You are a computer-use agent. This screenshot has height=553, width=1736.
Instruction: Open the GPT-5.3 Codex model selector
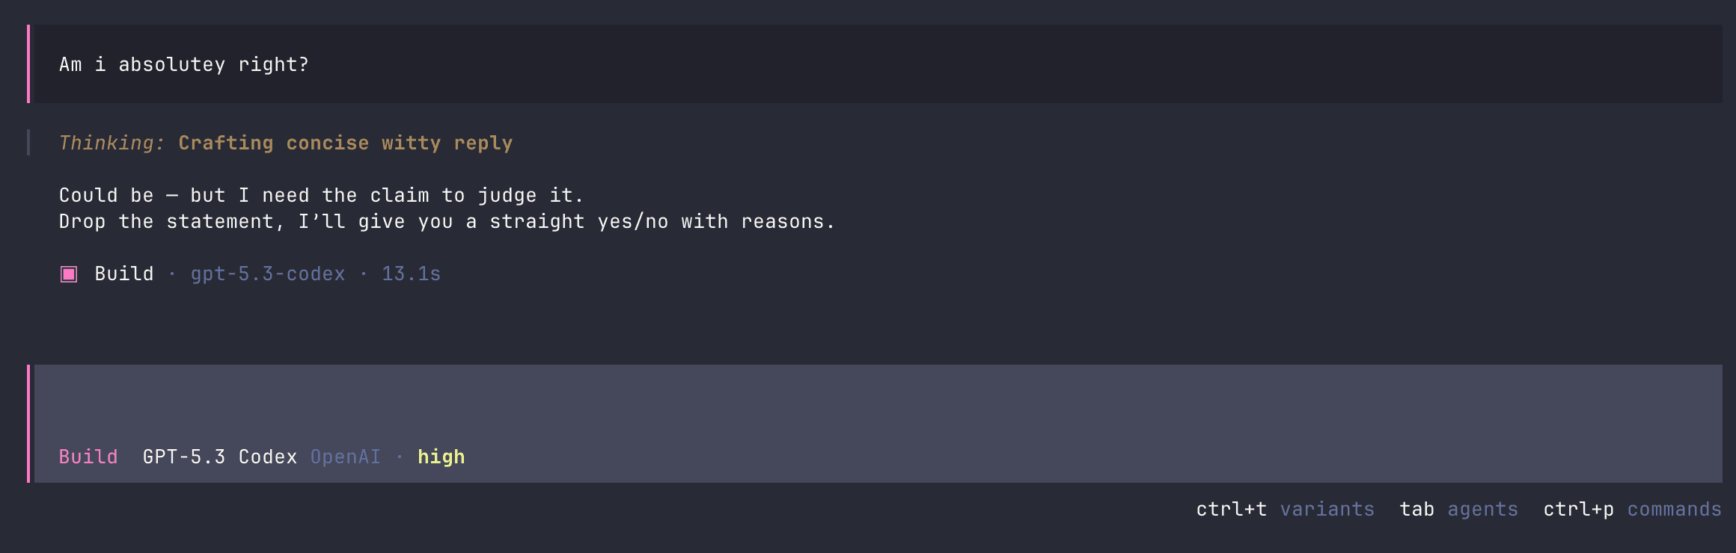click(x=220, y=457)
